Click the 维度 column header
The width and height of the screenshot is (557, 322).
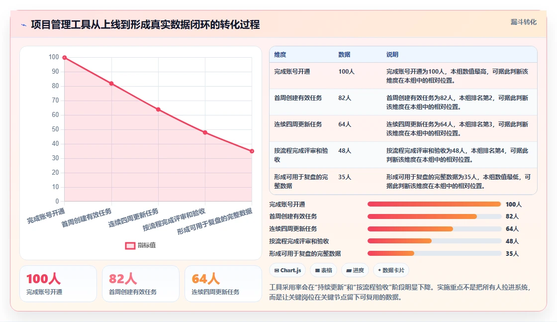pyautogui.click(x=280, y=54)
